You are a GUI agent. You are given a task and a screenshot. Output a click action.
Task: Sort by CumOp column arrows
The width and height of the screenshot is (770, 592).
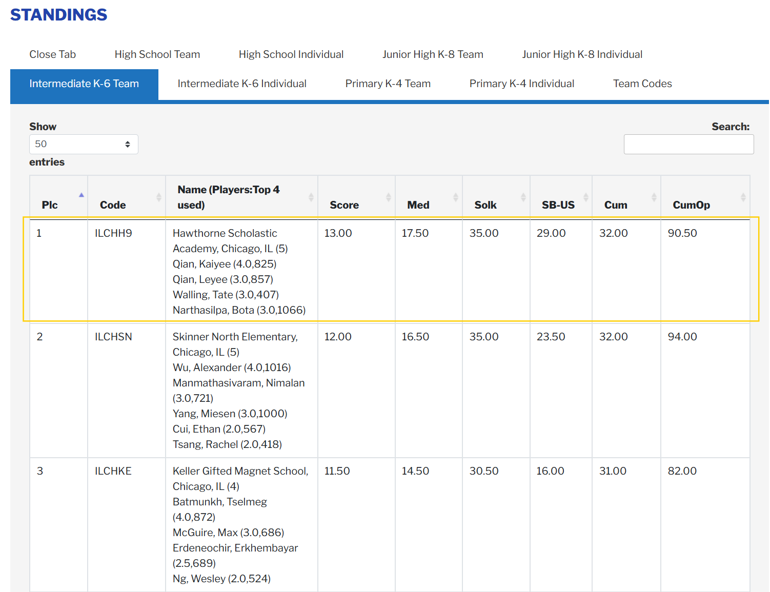743,197
